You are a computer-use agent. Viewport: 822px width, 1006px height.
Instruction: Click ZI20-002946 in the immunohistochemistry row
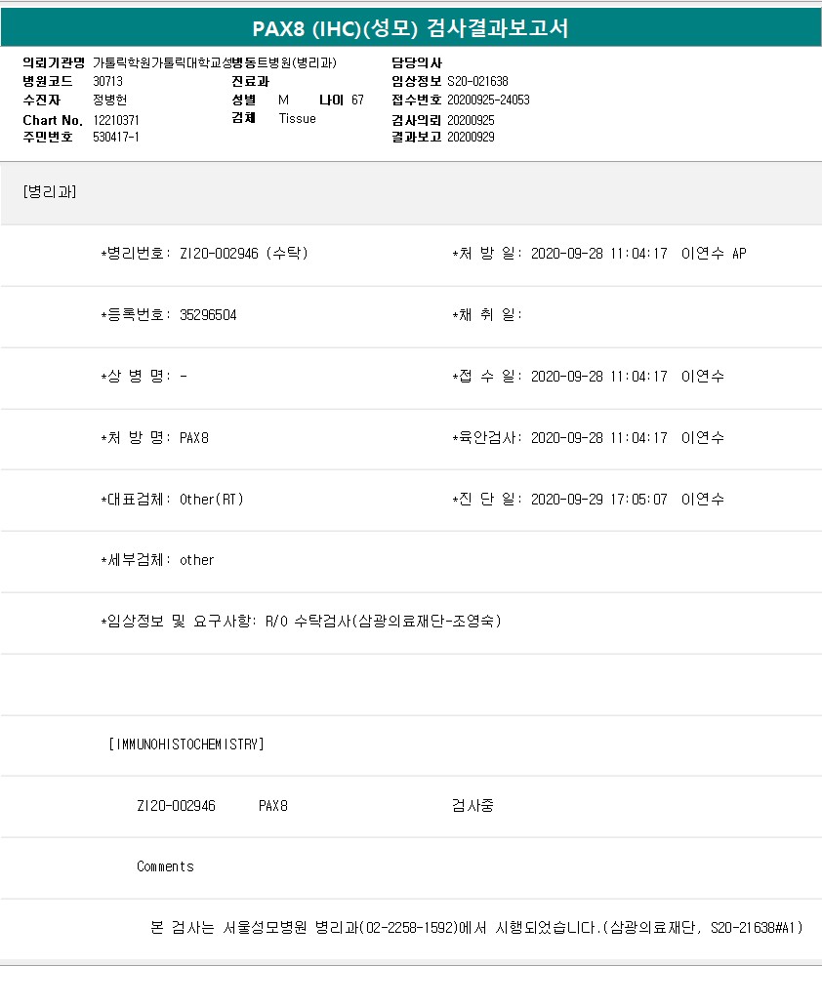click(x=177, y=806)
